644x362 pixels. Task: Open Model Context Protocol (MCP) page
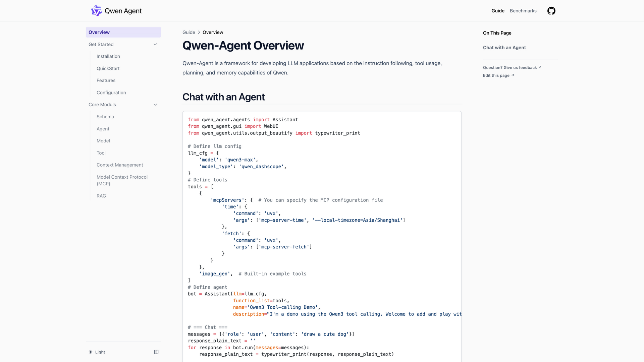click(x=122, y=180)
